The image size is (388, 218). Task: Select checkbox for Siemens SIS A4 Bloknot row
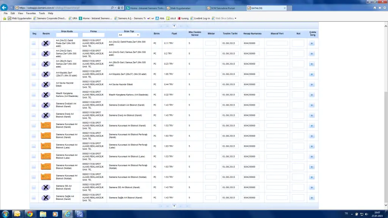34,188
